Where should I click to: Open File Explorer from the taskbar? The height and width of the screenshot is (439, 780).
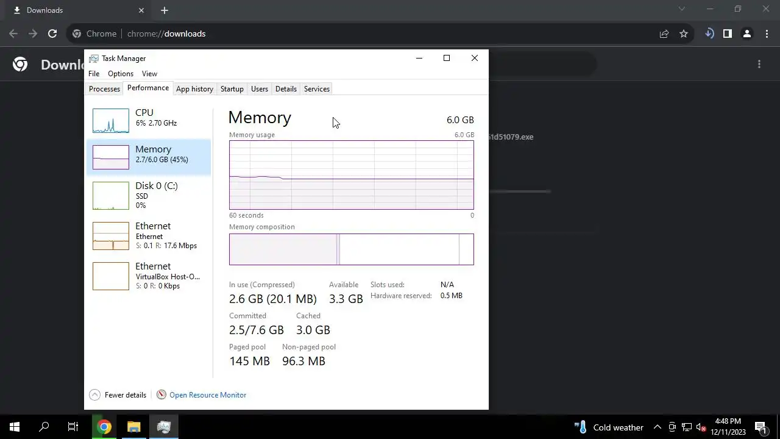tap(134, 427)
